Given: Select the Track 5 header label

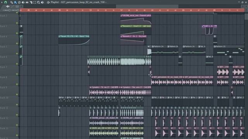Looking at the screenshot, I should [4, 47].
